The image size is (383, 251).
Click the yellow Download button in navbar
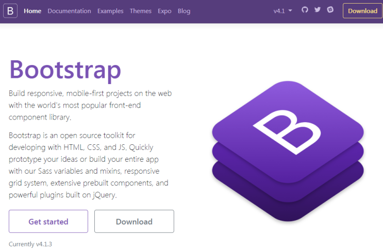(362, 11)
